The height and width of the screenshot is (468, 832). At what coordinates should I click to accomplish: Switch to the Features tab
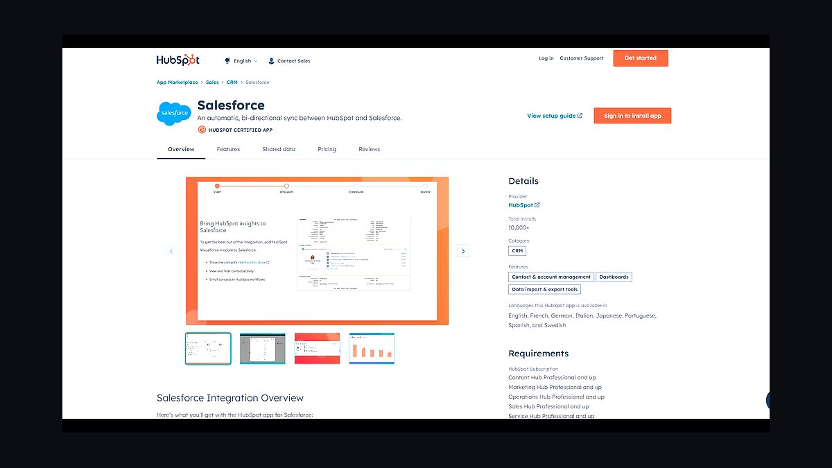coord(228,150)
